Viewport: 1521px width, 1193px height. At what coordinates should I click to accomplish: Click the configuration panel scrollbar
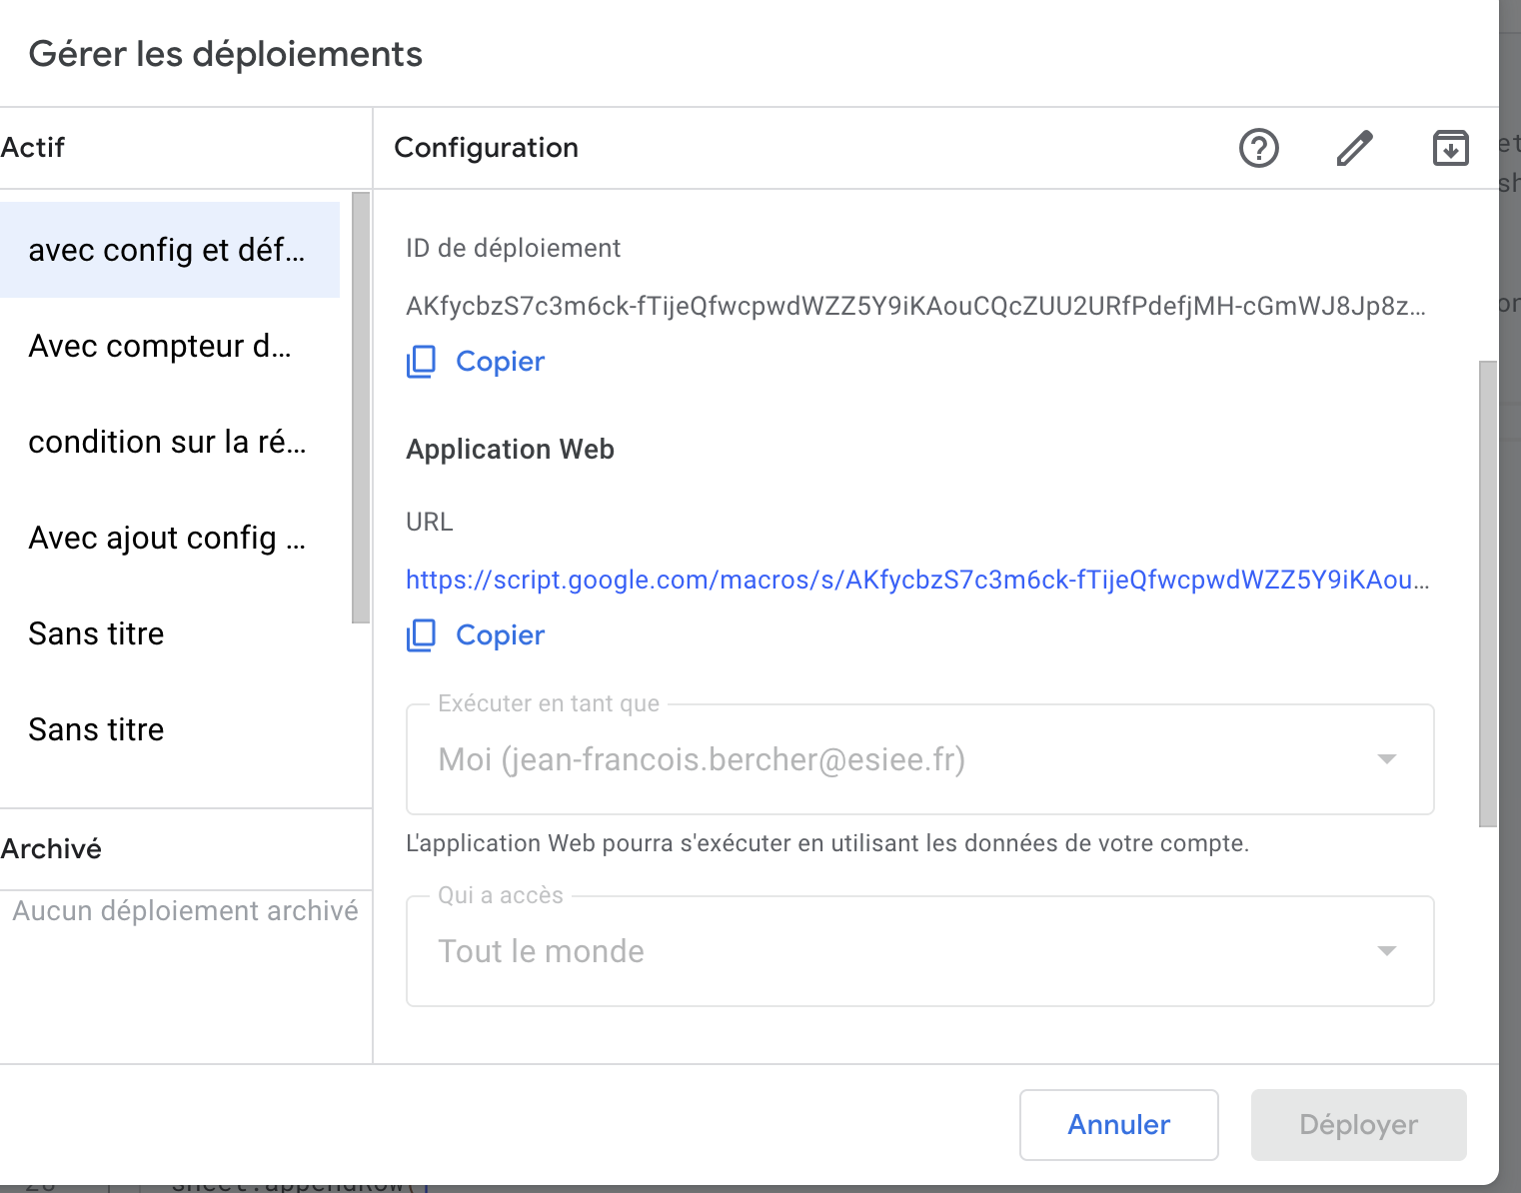[x=1488, y=594]
